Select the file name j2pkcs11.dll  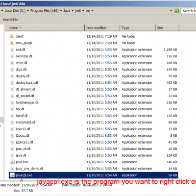pos(24,142)
